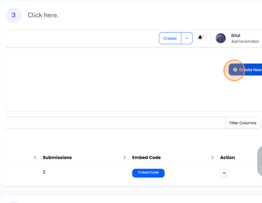Image resolution: width=262 pixels, height=203 pixels.
Task: Click the blue Embed Code button
Action: tap(148, 173)
